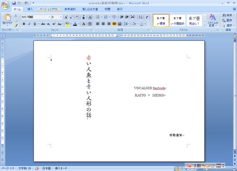This screenshot has height=171, width=237.
Task: Open Word help with the question mark icon
Action: click(x=234, y=9)
